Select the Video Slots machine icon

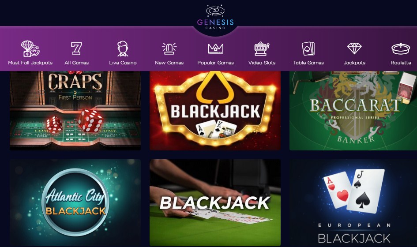point(262,49)
